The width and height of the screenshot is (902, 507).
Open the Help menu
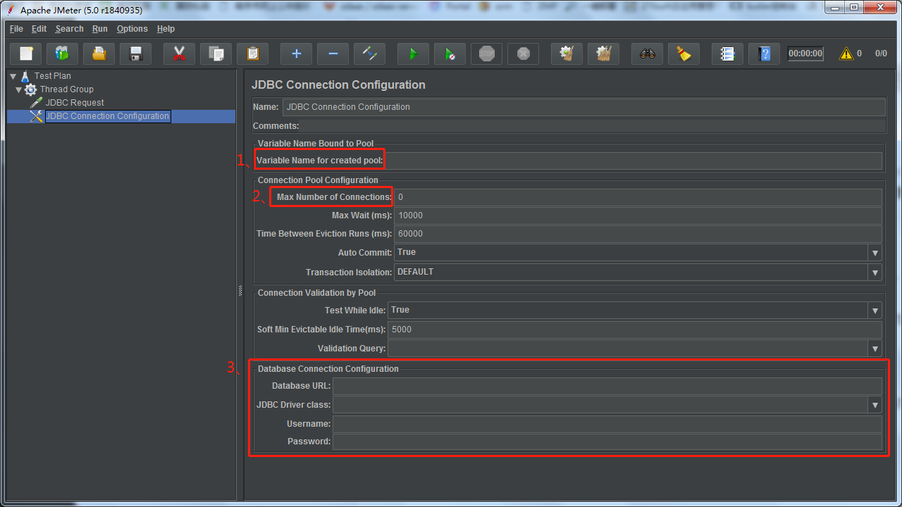166,29
